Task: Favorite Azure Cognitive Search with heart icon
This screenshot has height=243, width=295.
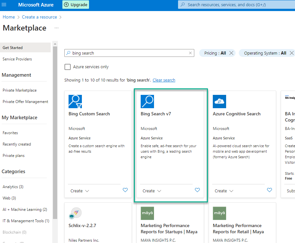Action: click(269, 190)
